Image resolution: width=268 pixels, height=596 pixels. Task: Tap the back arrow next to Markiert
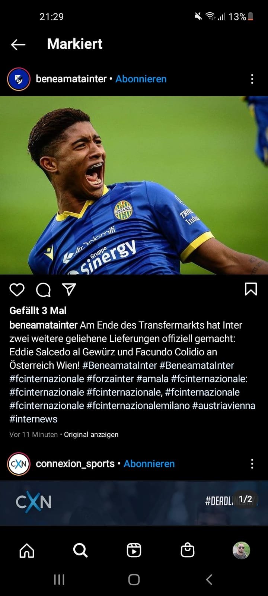tap(18, 45)
